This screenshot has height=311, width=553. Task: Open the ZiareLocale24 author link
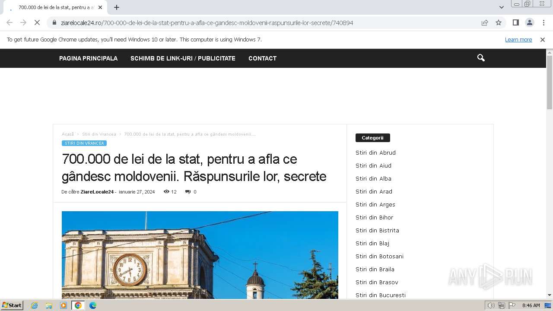point(97,192)
